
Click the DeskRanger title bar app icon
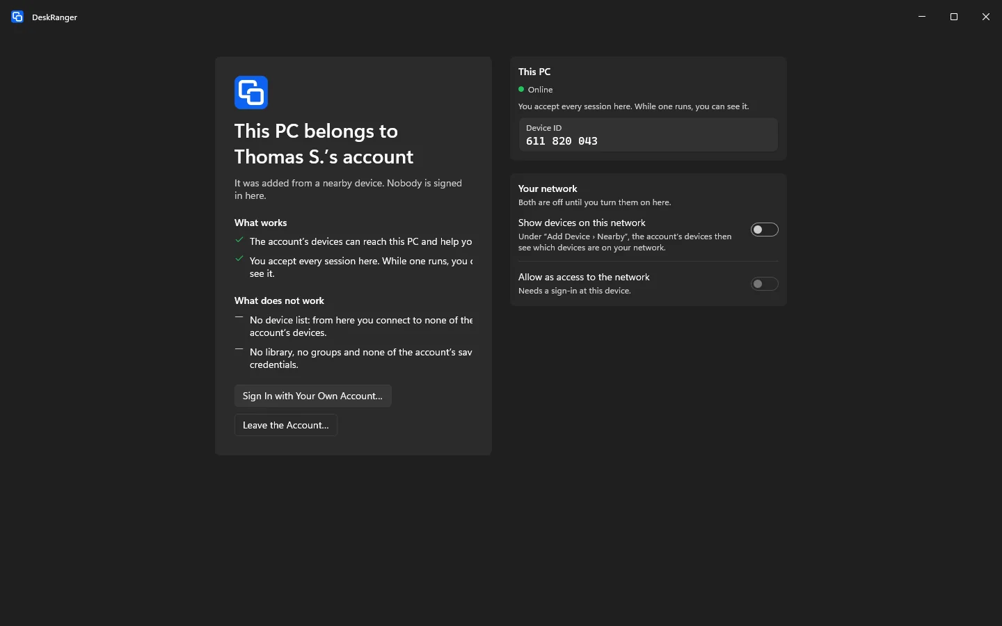(x=17, y=17)
